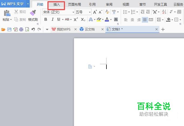This screenshot has height=126, width=184.
Task: Apply yellow text highlight color
Action: pos(99,19)
